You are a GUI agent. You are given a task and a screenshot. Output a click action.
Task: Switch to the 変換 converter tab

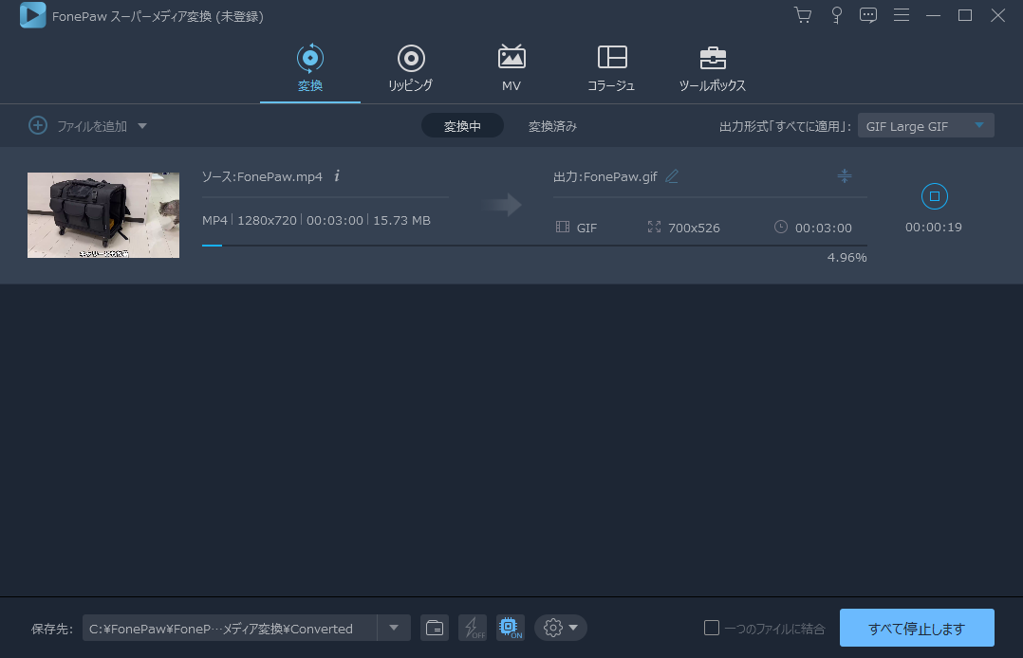310,68
